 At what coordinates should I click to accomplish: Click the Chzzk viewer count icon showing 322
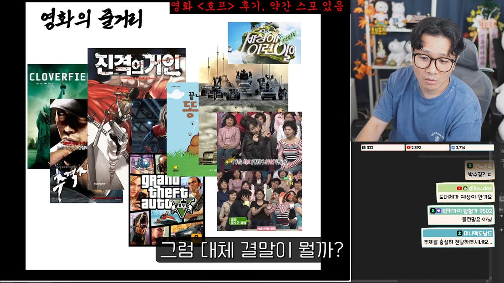[x=364, y=148]
